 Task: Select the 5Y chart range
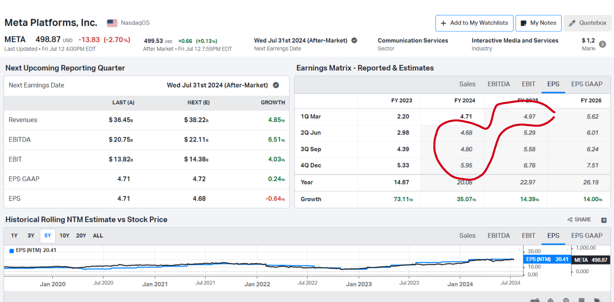point(48,236)
